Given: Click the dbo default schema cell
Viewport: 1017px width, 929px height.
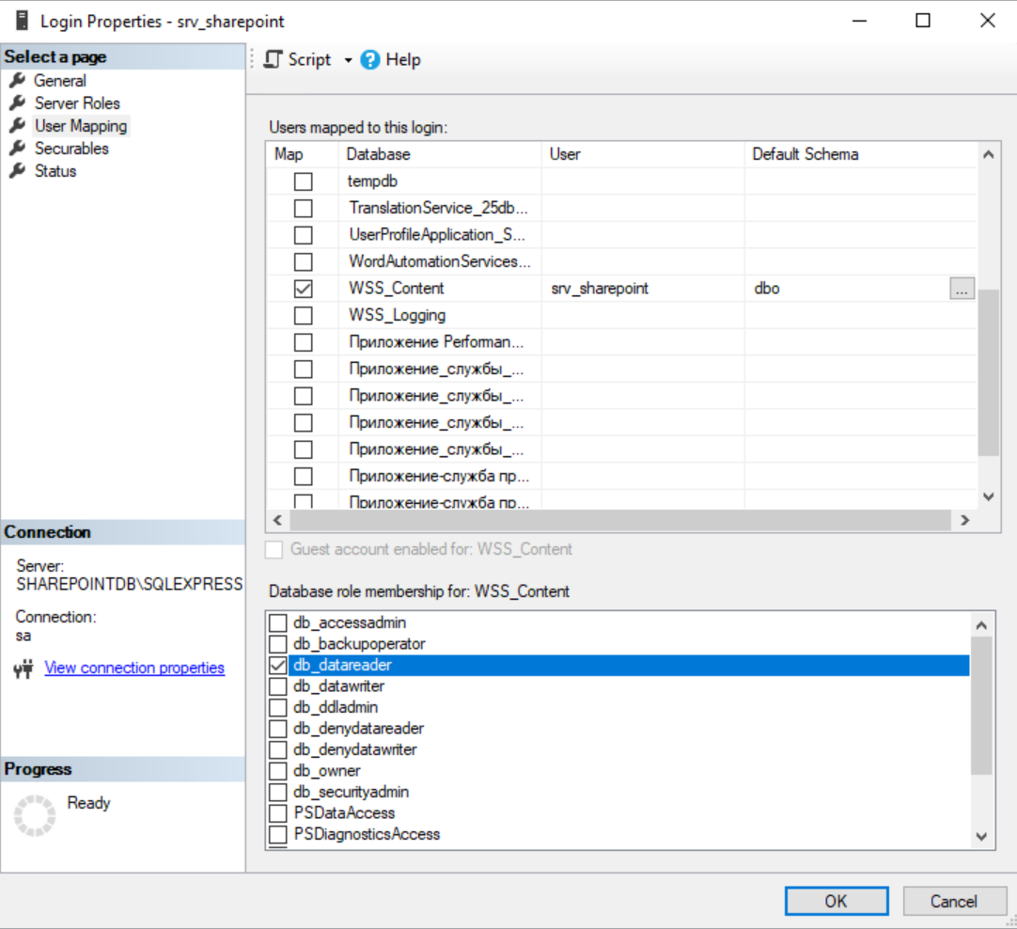Looking at the screenshot, I should [847, 289].
